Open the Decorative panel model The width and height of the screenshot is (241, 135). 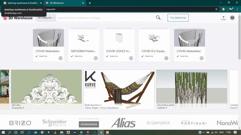tap(192, 89)
